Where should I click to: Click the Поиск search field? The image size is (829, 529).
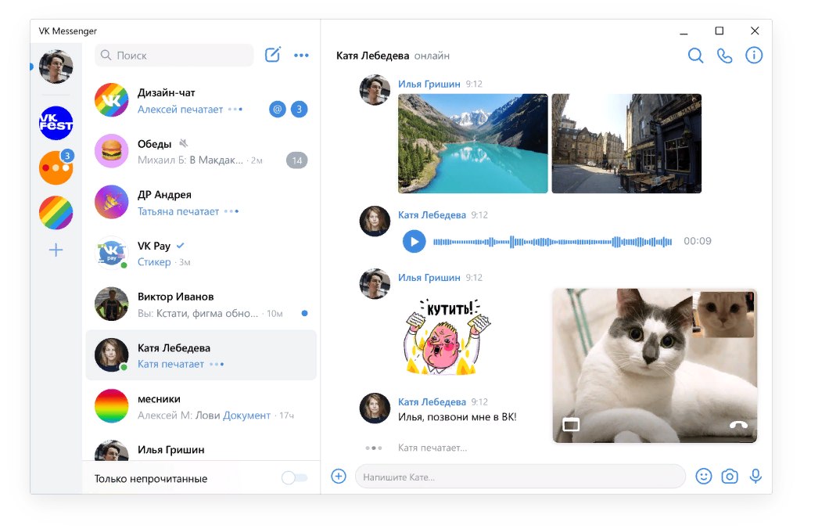(174, 55)
